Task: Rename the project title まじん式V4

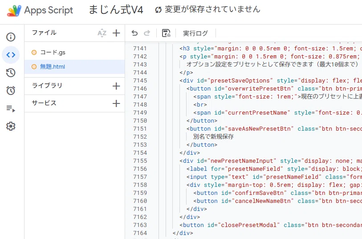Action: pos(116,10)
